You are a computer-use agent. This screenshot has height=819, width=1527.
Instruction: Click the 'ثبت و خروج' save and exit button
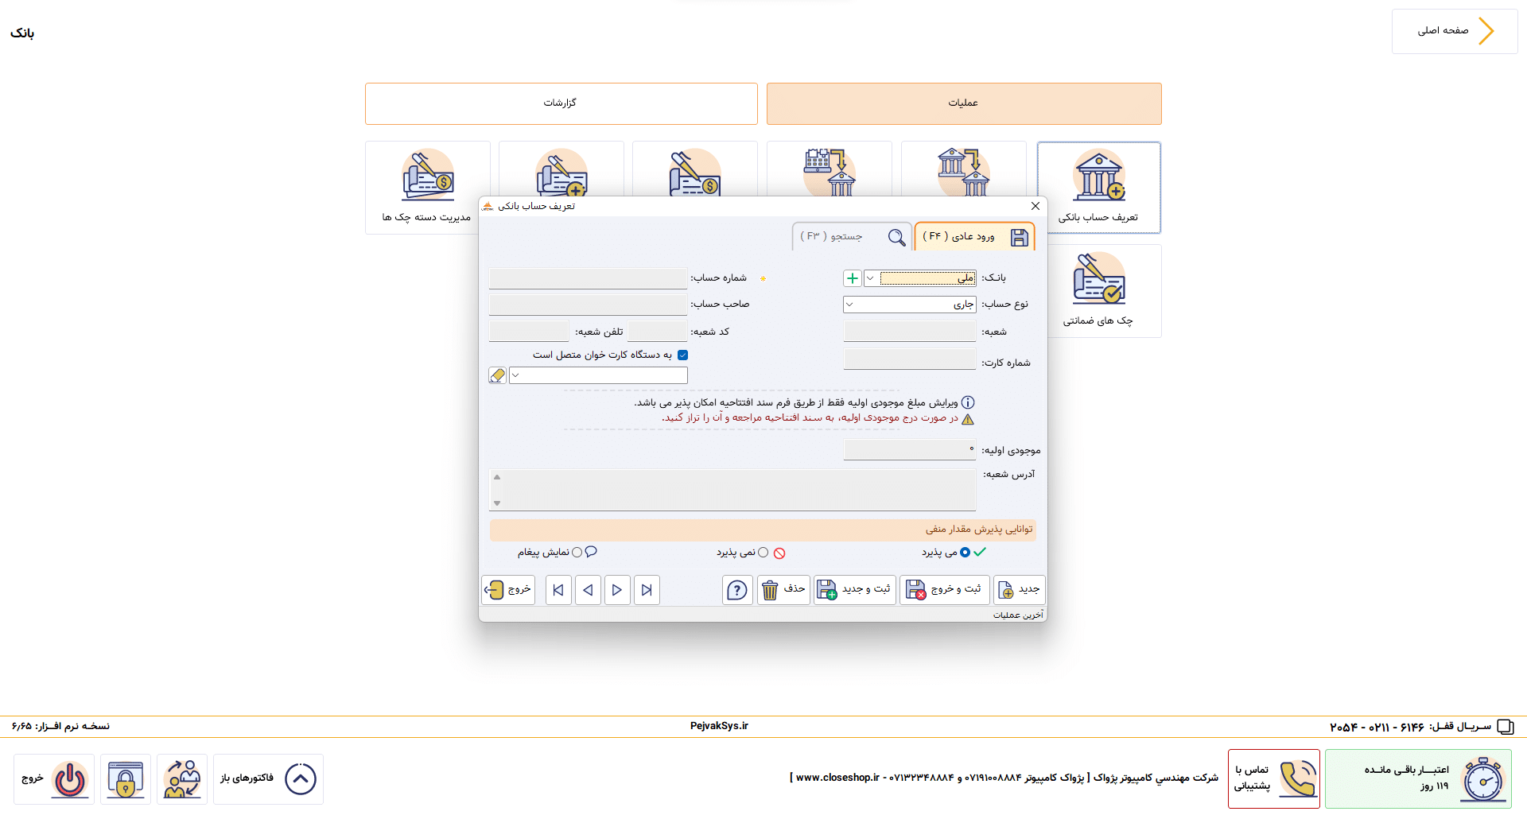944,590
